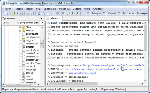
Task: Click the $URL$ dmaster.exe link
Action: 102,69
